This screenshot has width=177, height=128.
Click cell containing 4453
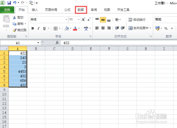(x=18, y=72)
